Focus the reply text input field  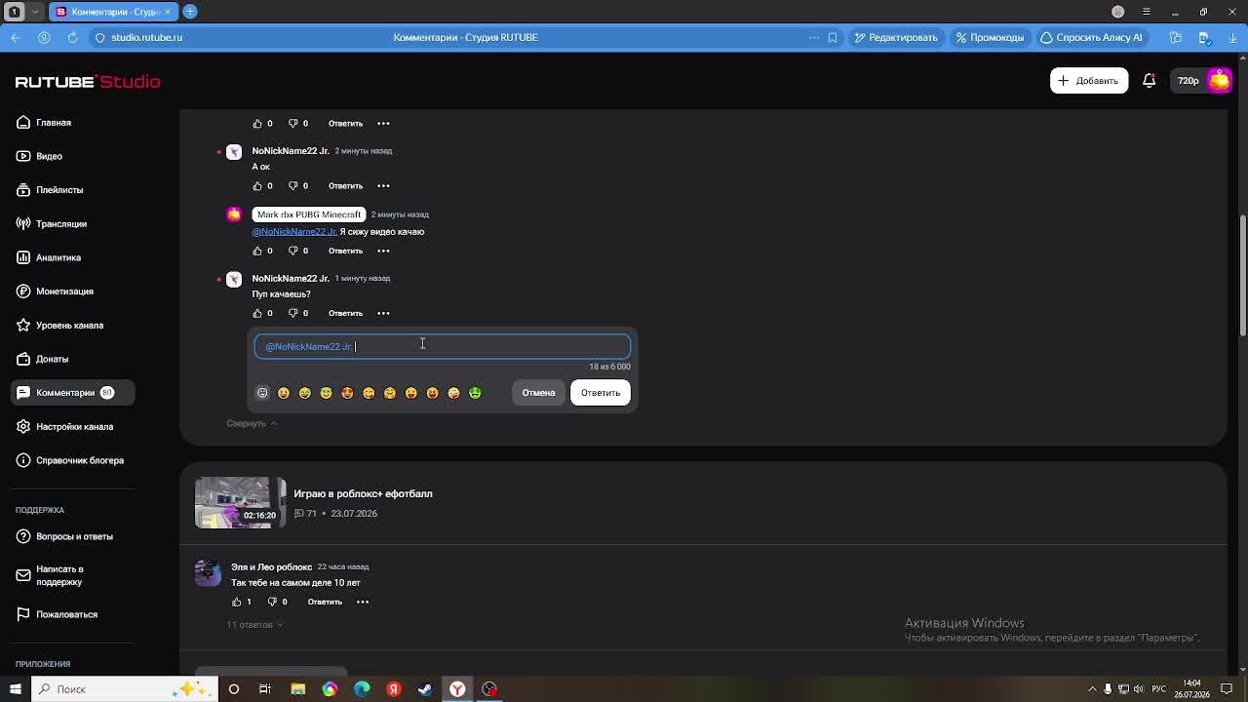point(443,346)
